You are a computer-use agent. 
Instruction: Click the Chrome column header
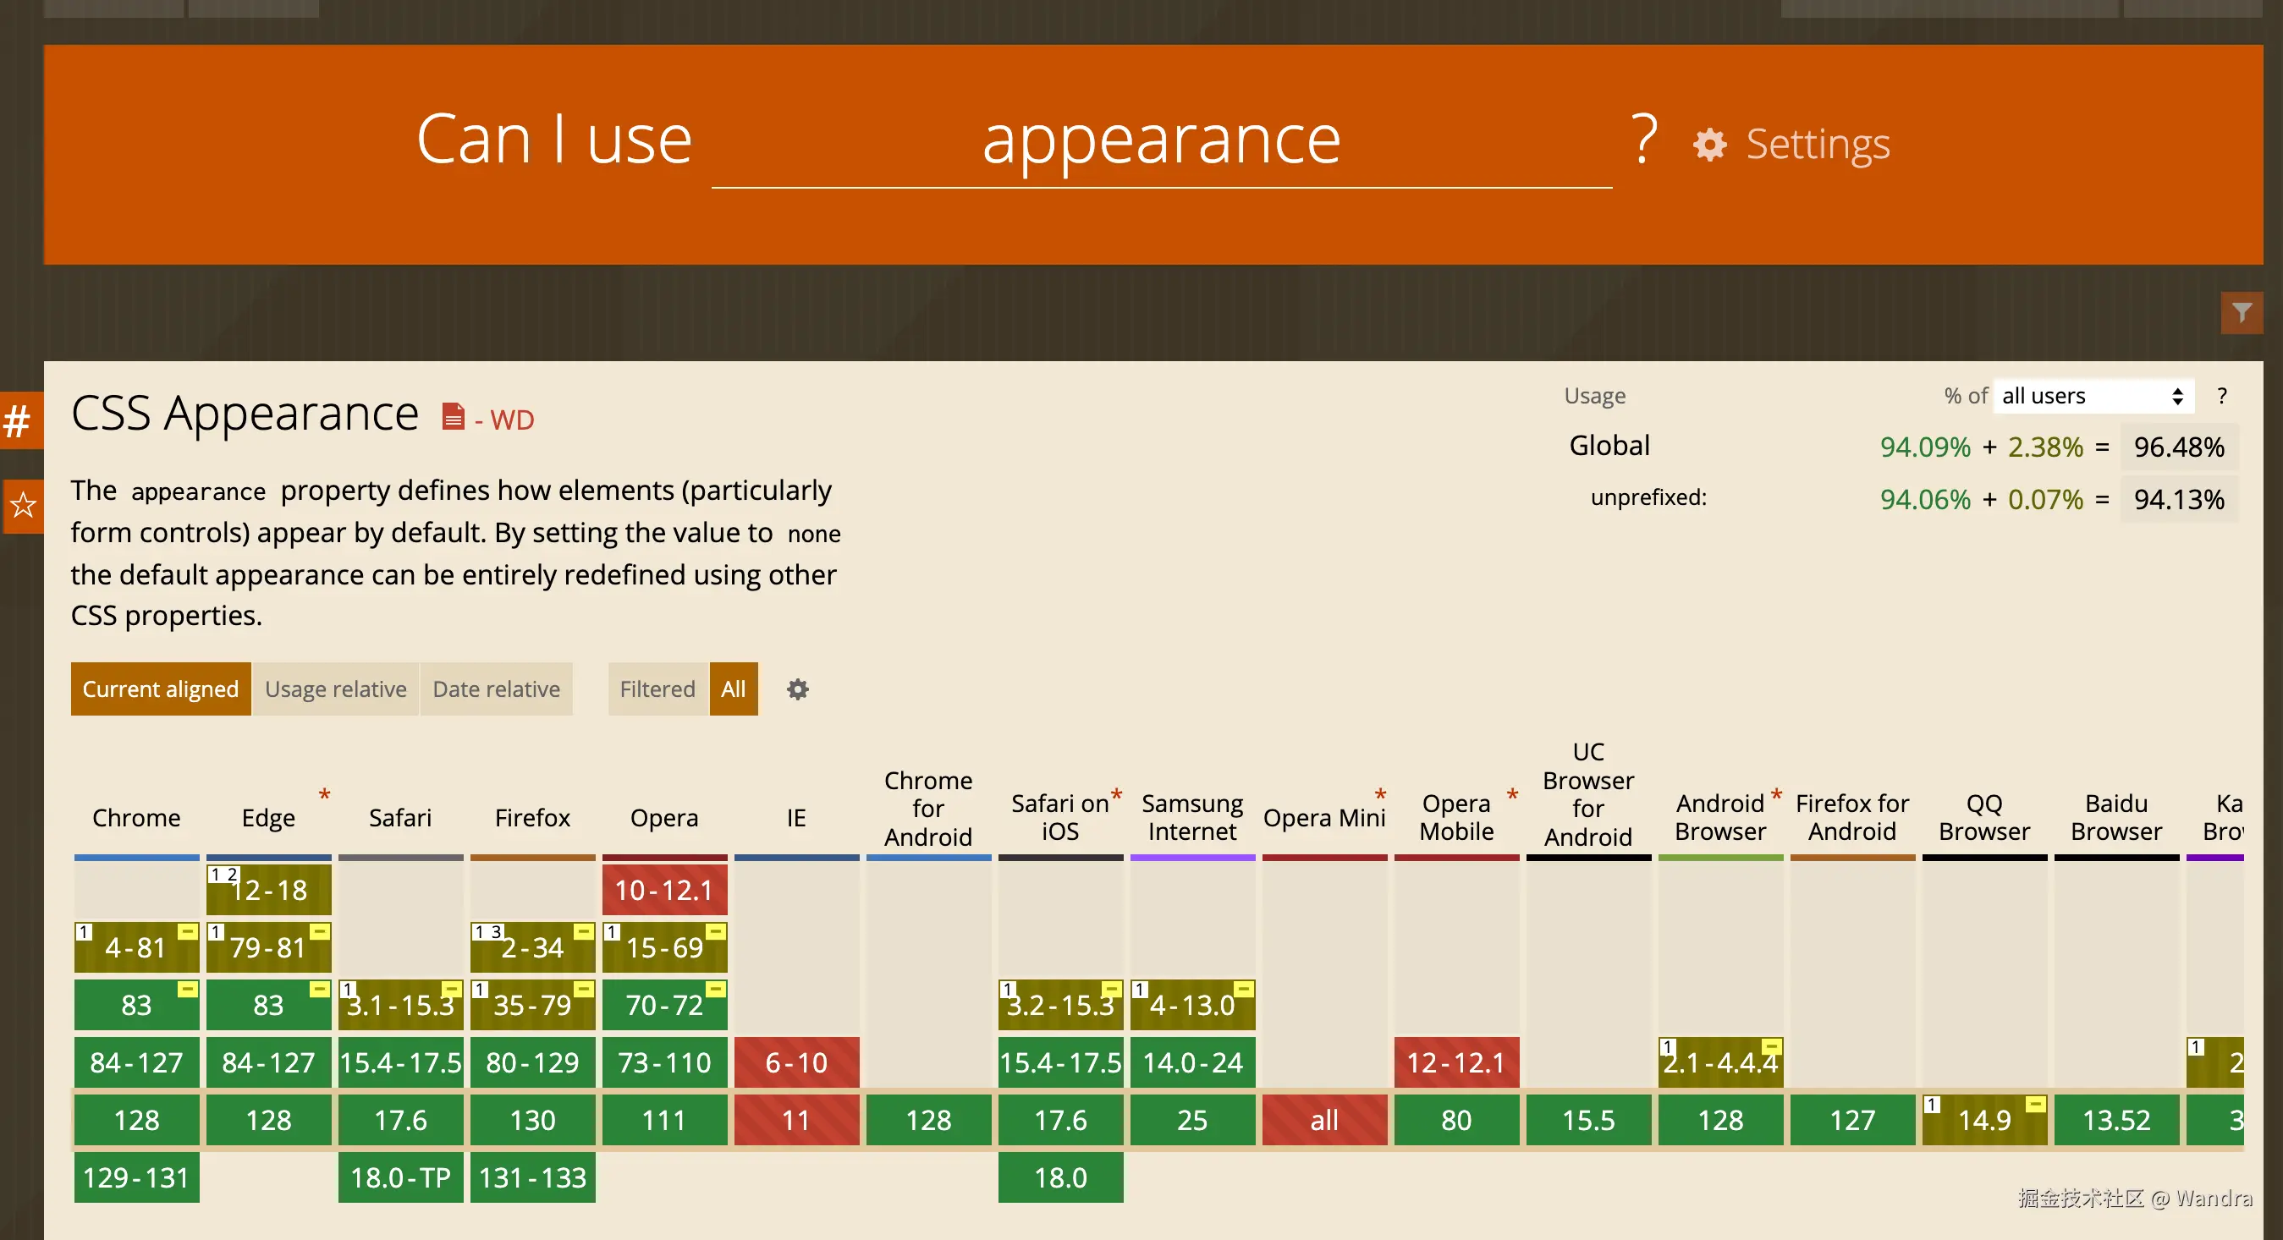pyautogui.click(x=136, y=818)
